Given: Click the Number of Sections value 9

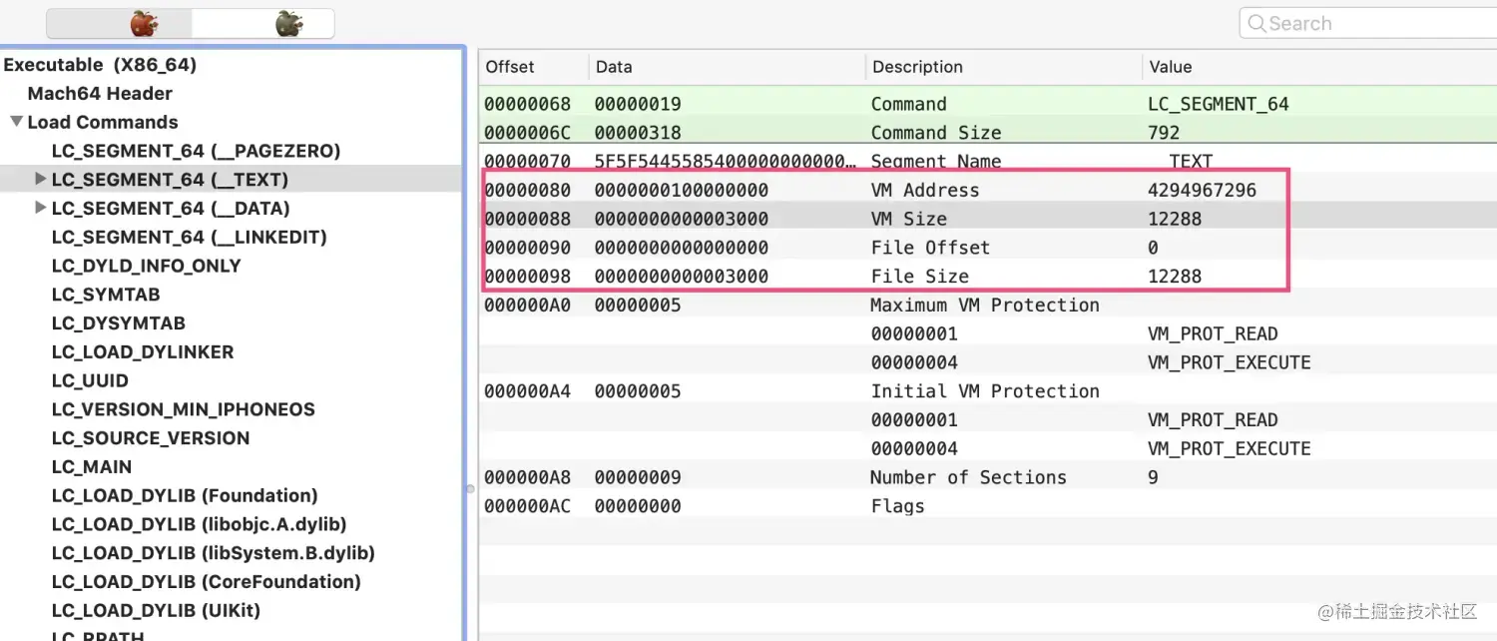Looking at the screenshot, I should pyautogui.click(x=1154, y=477).
